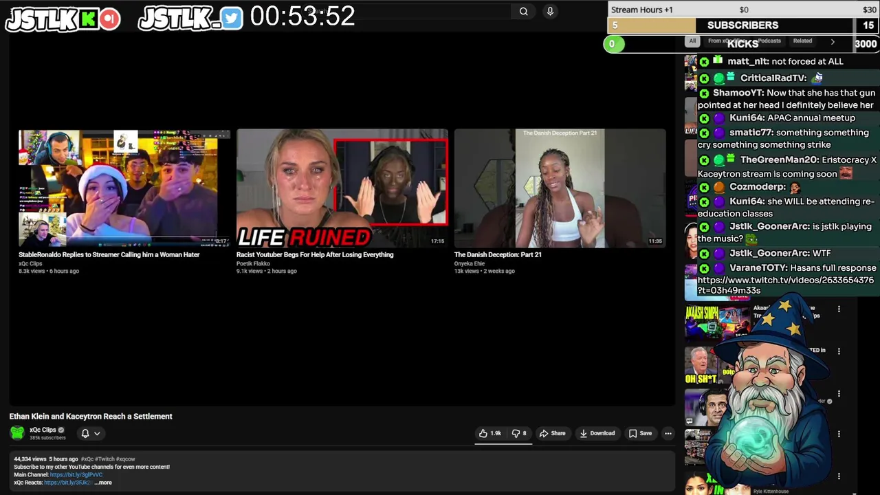Click the #xqcow hashtag
This screenshot has height=495, width=880.
point(126,459)
